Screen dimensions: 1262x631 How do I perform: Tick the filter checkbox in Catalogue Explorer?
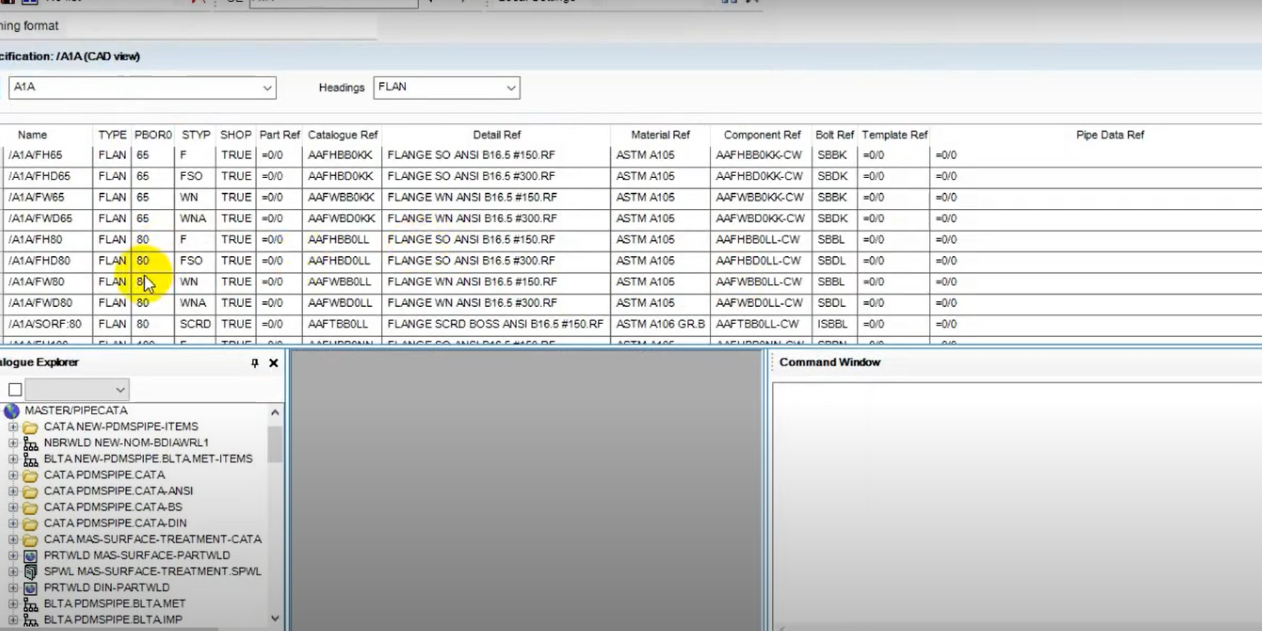[x=15, y=390]
